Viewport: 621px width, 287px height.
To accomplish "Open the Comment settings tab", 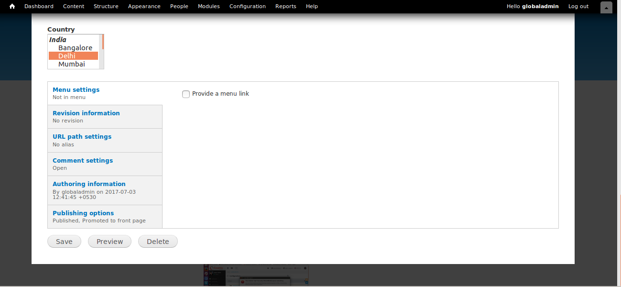I will [x=82, y=160].
